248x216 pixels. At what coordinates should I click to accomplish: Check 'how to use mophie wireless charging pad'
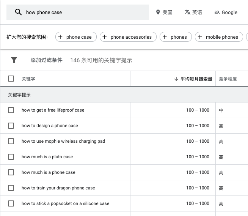click(11, 141)
